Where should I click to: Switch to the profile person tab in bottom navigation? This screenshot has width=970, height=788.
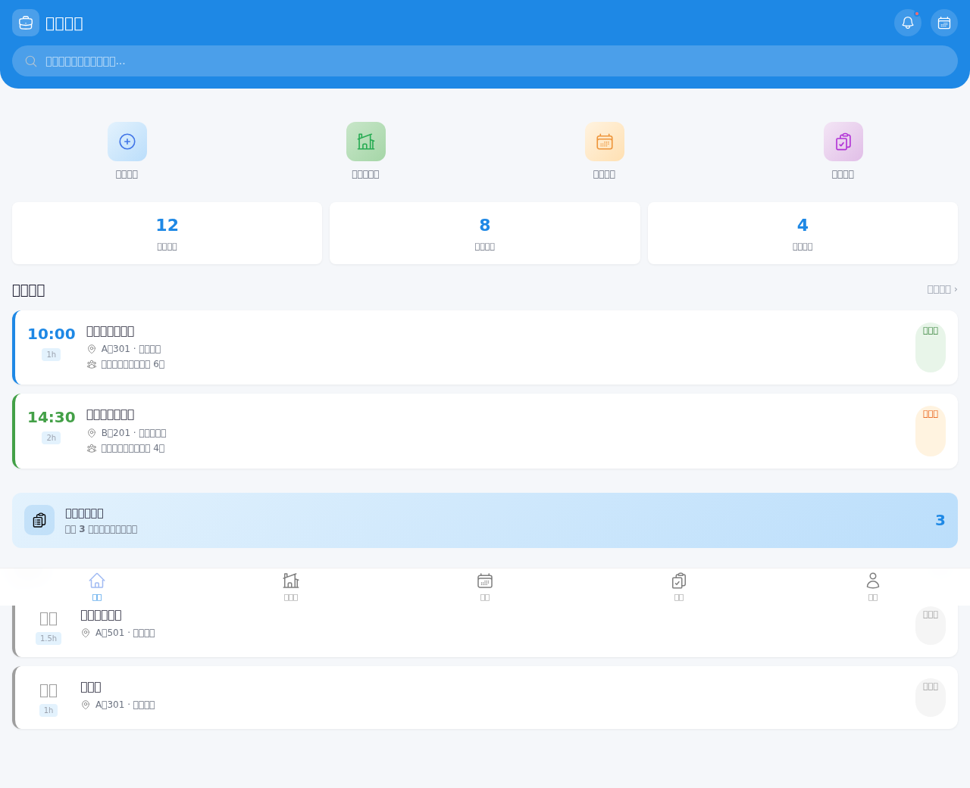873,587
